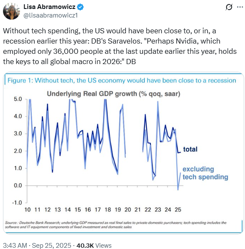Click the Figure 1 chart heading

point(122,81)
